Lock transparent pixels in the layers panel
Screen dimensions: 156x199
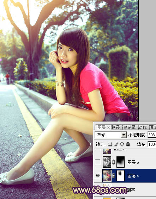(110, 144)
